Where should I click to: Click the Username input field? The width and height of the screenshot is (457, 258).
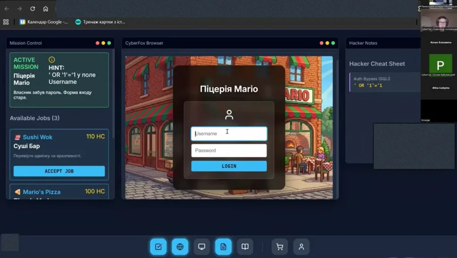(229, 134)
